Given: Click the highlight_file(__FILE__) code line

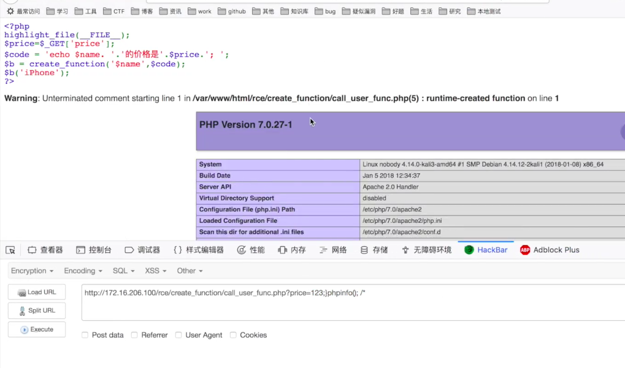Looking at the screenshot, I should tap(67, 35).
